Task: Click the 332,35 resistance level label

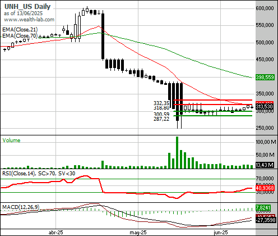Action: coord(161,103)
